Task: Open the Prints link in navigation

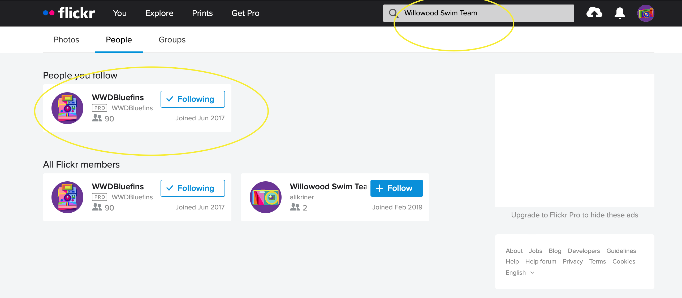Action: coord(202,13)
